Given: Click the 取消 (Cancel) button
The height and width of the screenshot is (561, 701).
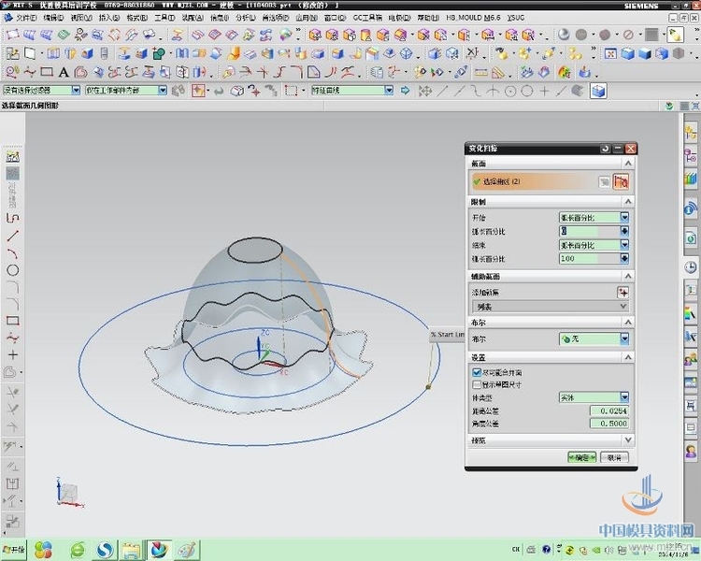Looking at the screenshot, I should tap(613, 458).
